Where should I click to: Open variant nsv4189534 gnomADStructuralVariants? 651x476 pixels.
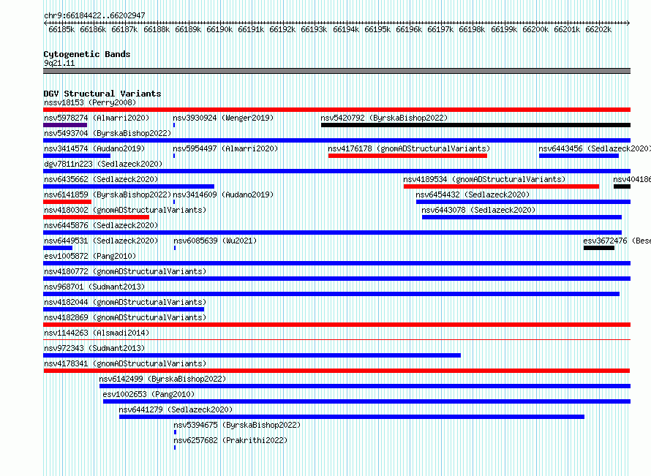pos(484,179)
